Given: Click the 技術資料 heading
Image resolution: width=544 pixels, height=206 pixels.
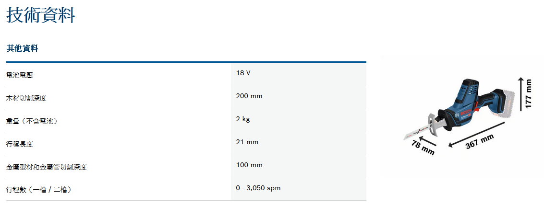Looking at the screenshot, I should 41,15.
